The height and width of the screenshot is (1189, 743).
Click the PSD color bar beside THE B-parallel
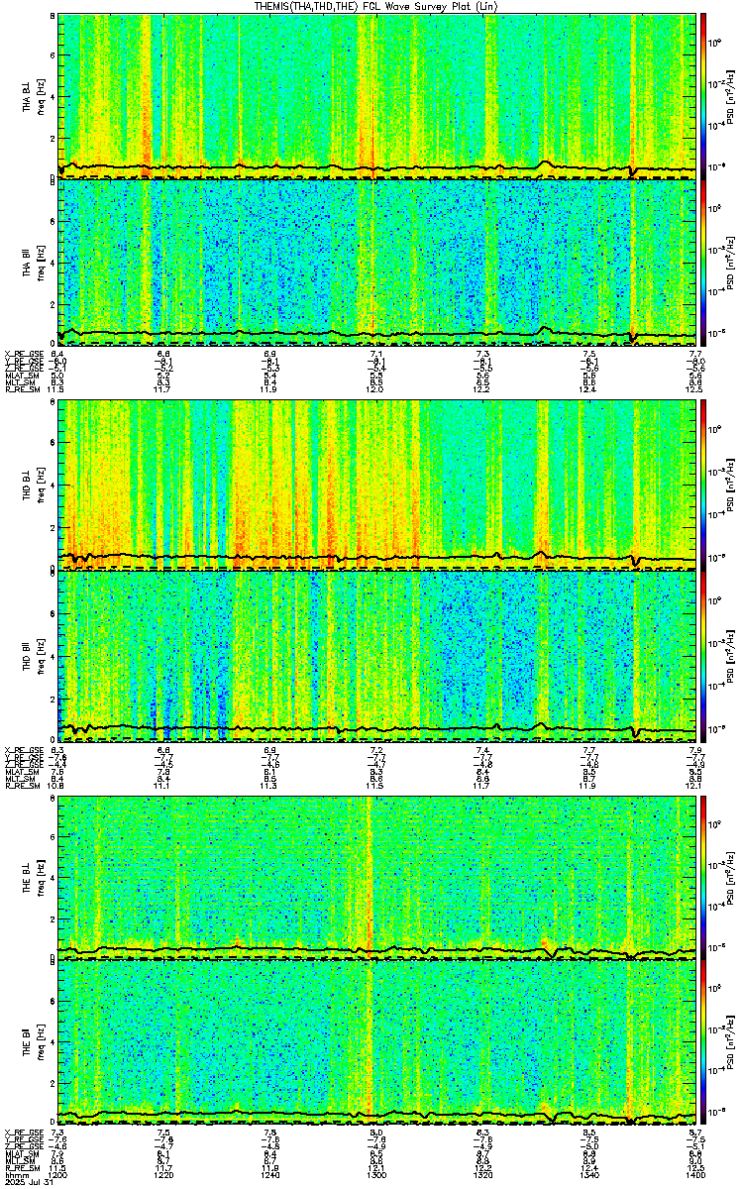coord(704,1042)
